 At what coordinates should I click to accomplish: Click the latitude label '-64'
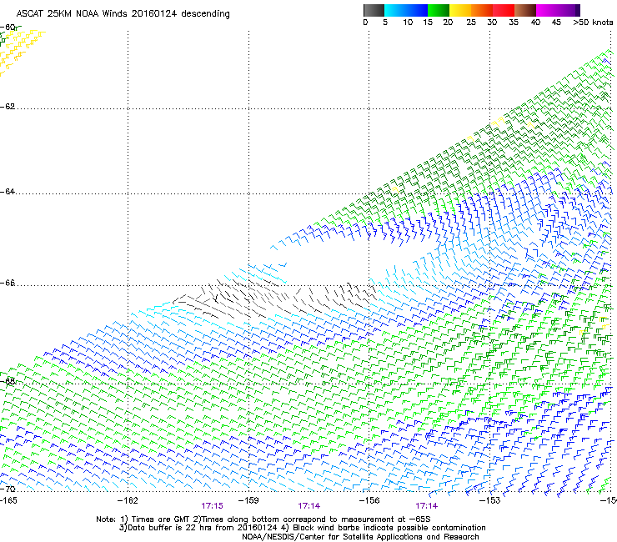8,192
